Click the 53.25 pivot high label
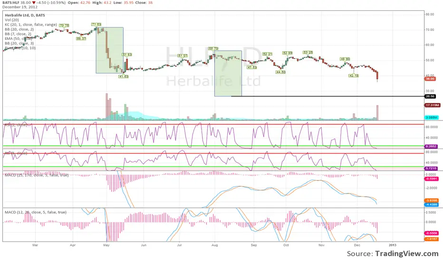 (308, 53)
